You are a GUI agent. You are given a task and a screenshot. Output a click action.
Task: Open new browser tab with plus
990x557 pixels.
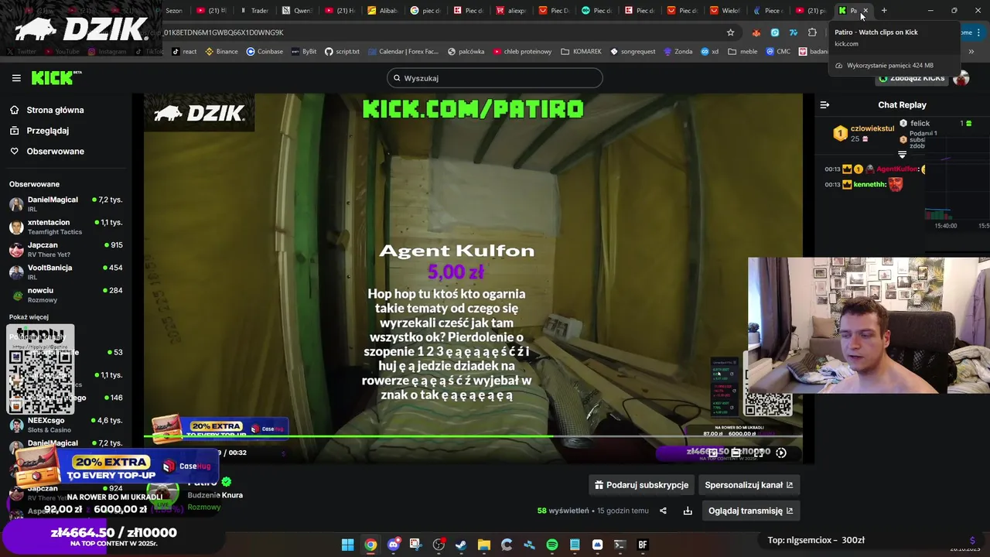coord(884,11)
